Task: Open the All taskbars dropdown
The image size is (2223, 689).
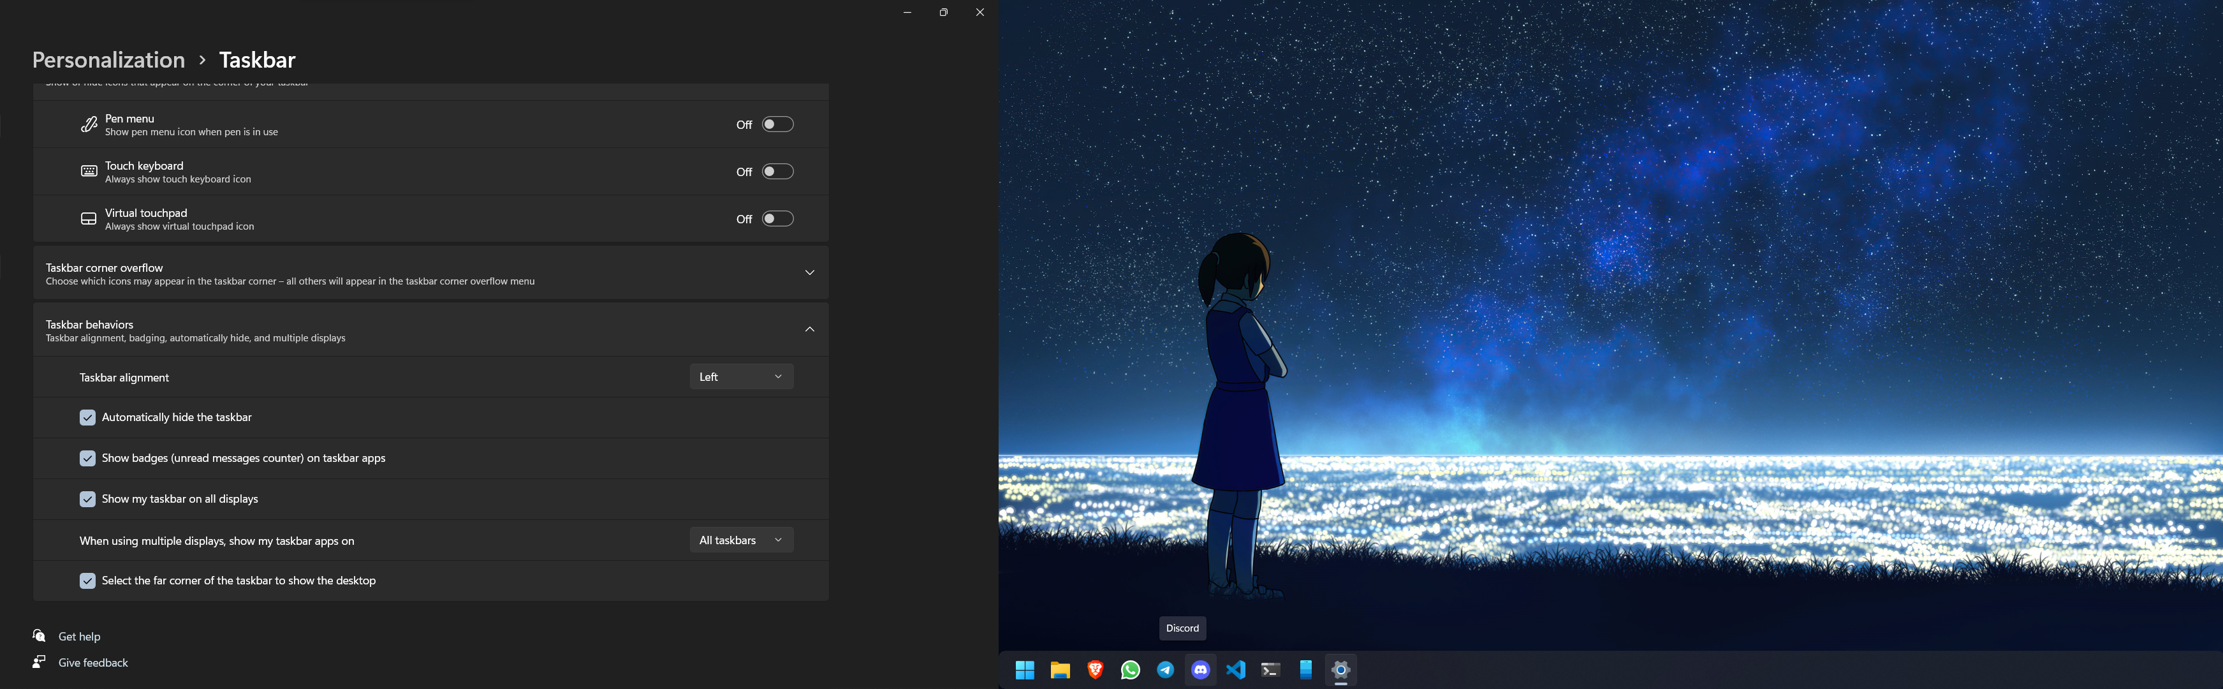Action: (x=740, y=540)
